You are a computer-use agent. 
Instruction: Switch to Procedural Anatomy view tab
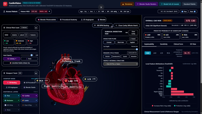tap(68, 20)
